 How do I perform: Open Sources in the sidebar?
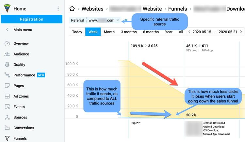20,117
